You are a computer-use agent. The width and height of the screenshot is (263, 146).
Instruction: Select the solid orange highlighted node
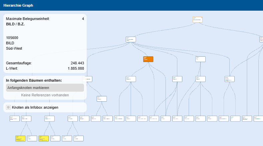pyautogui.click(x=148, y=59)
